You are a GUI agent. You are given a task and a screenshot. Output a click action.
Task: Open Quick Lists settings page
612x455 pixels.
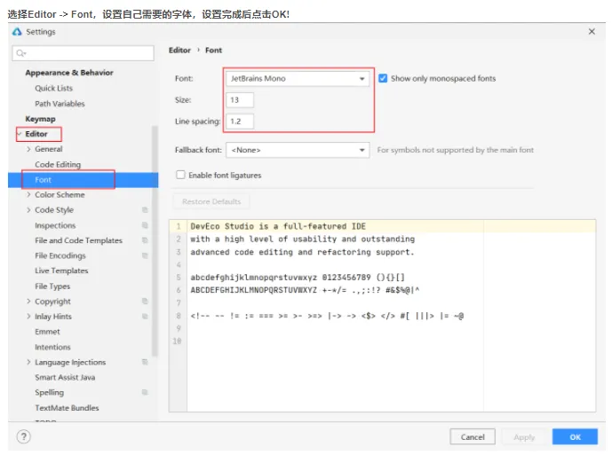(54, 88)
